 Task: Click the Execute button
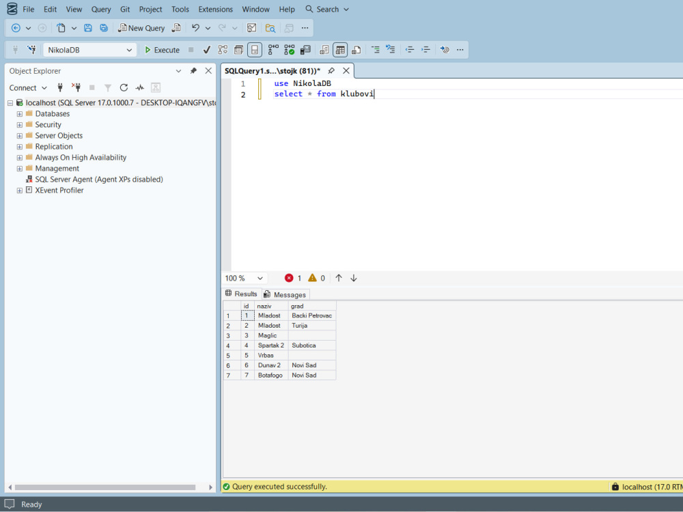(x=162, y=50)
